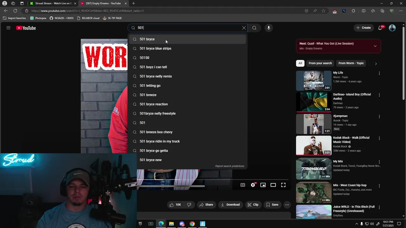This screenshot has width=406, height=228.
Task: Open more actions ellipsis below video
Action: coord(287,205)
